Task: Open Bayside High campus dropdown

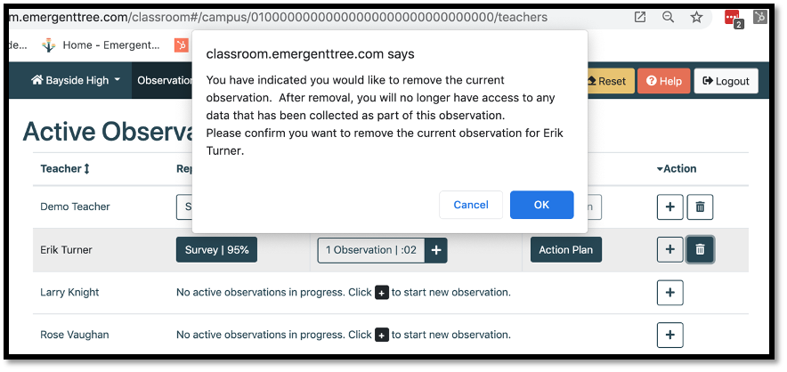Action: point(76,80)
